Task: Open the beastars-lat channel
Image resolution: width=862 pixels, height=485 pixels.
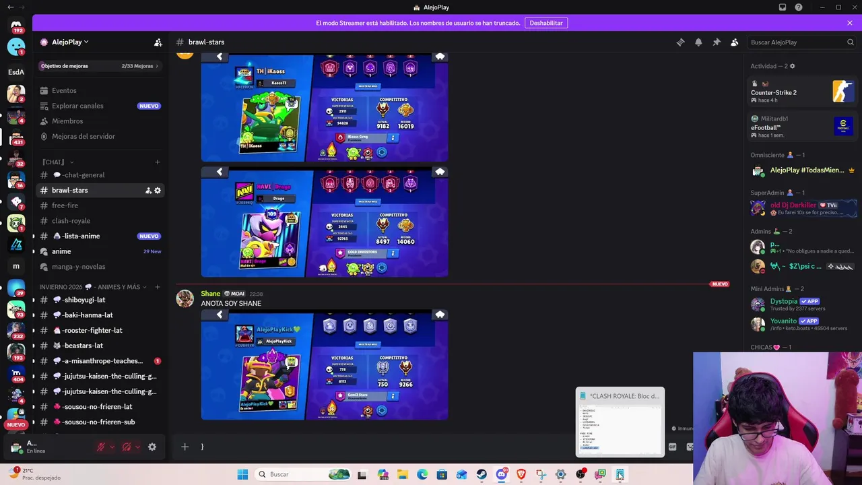Action: (100, 346)
